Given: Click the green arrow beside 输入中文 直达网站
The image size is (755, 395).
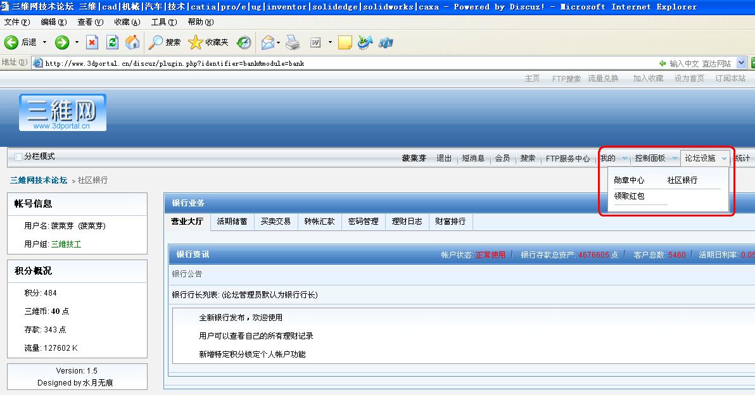Looking at the screenshot, I should 663,63.
